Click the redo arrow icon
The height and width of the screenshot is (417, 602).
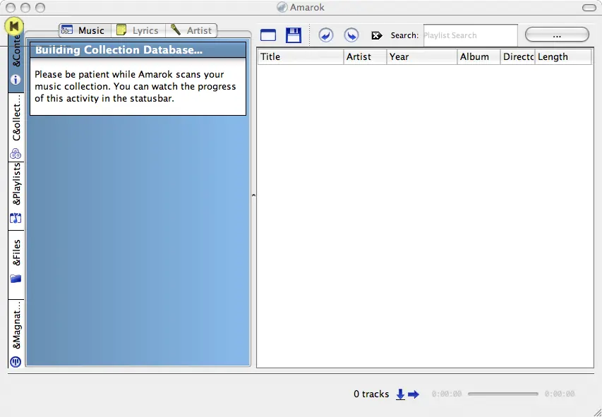351,35
